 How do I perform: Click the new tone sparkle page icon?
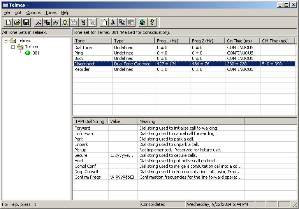[x=104, y=22]
